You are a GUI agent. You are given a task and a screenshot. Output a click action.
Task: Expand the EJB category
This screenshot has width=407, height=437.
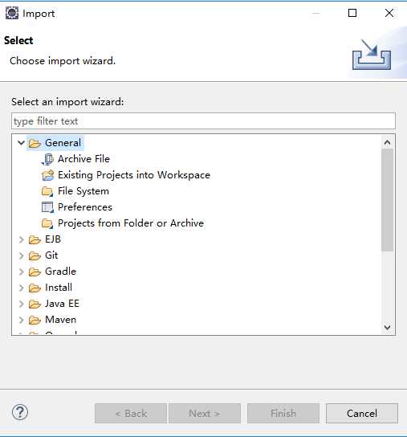click(21, 239)
